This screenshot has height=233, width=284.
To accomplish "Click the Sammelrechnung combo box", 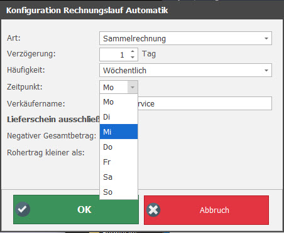I will point(185,38).
